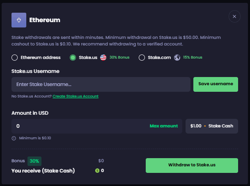Click the green Stake Cash coin icon

[97, 170]
